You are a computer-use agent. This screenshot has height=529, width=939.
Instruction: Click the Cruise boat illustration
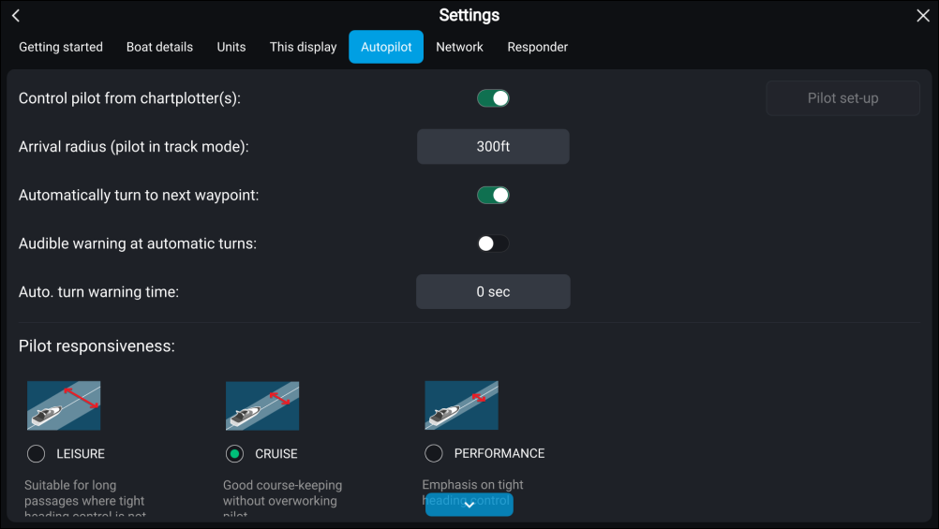(262, 405)
